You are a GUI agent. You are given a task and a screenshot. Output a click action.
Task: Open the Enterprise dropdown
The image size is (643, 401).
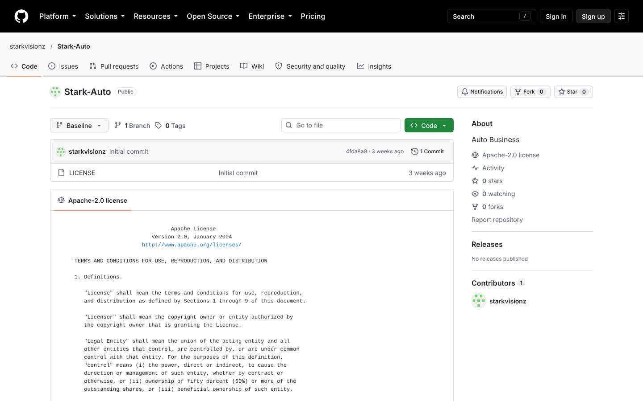tap(270, 16)
